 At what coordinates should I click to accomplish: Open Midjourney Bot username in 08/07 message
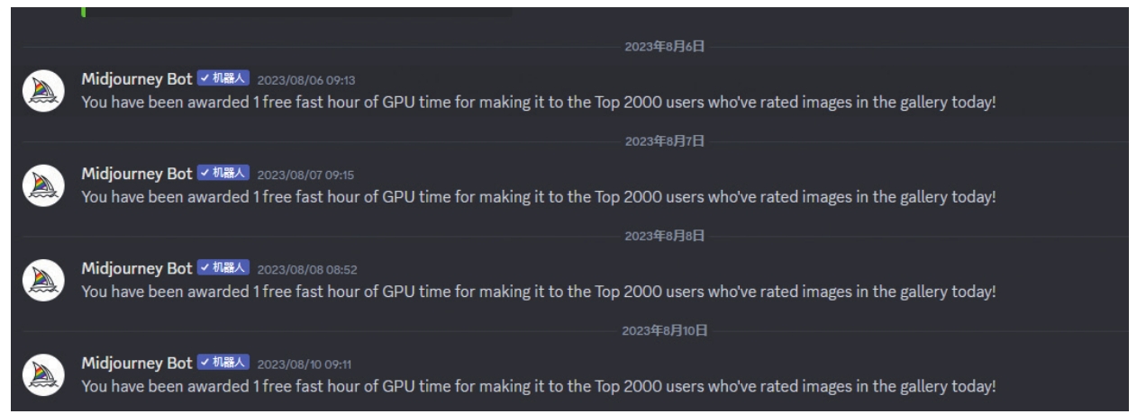137,174
